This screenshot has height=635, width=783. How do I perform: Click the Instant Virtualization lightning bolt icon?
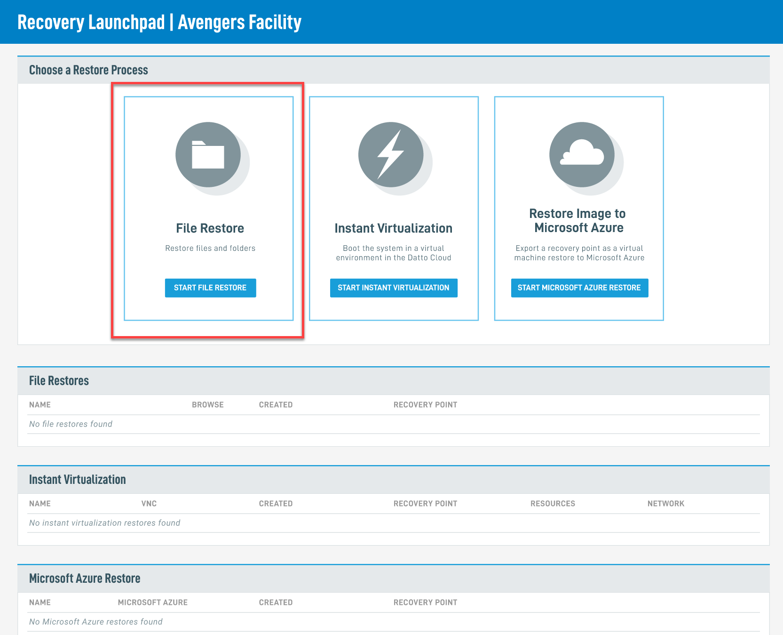(391, 155)
